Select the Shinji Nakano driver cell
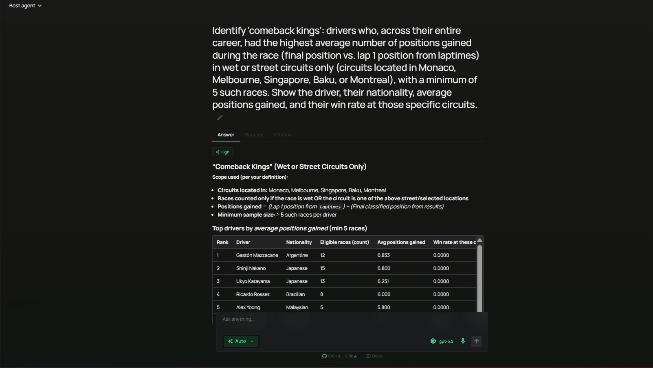The height and width of the screenshot is (368, 653). point(251,268)
